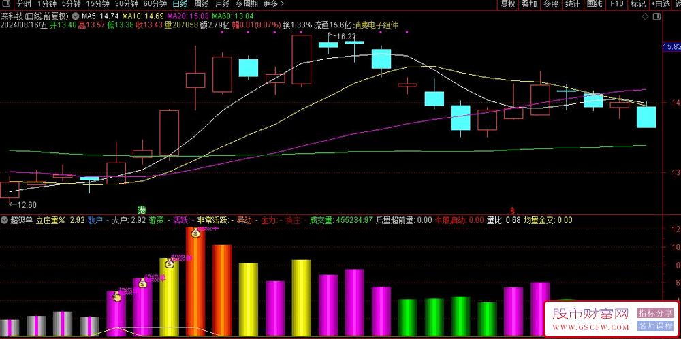Switch to 周线 weekly chart
This screenshot has height=339, width=681.
pyautogui.click(x=201, y=4)
